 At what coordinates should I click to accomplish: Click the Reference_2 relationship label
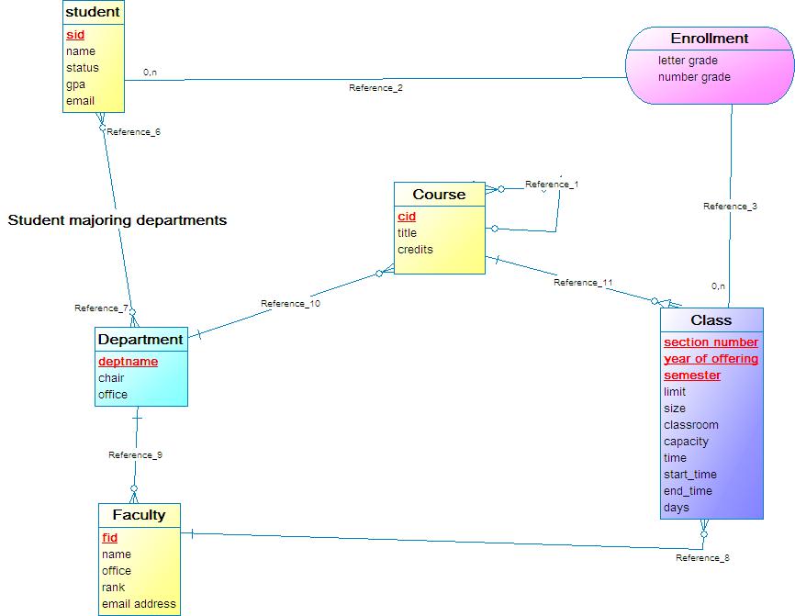pos(375,88)
